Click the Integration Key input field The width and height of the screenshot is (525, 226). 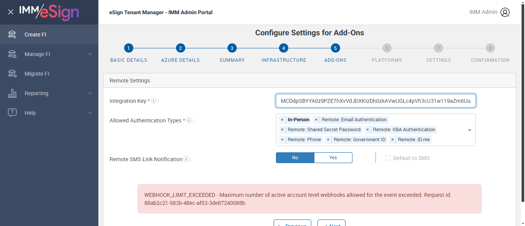point(375,101)
